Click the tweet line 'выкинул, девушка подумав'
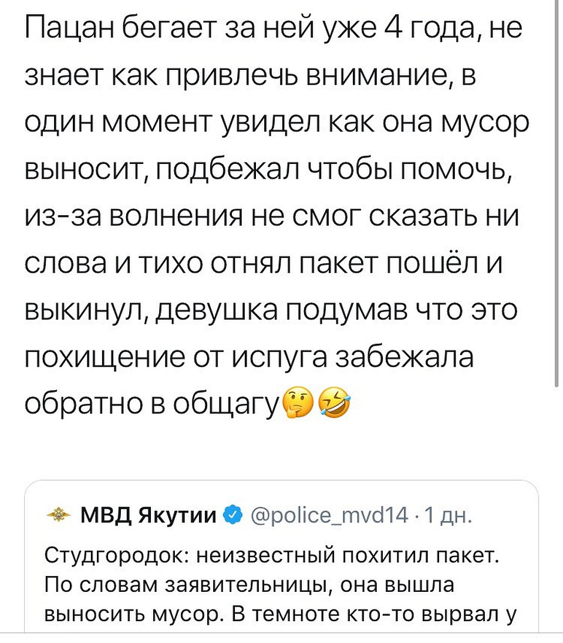 [271, 310]
